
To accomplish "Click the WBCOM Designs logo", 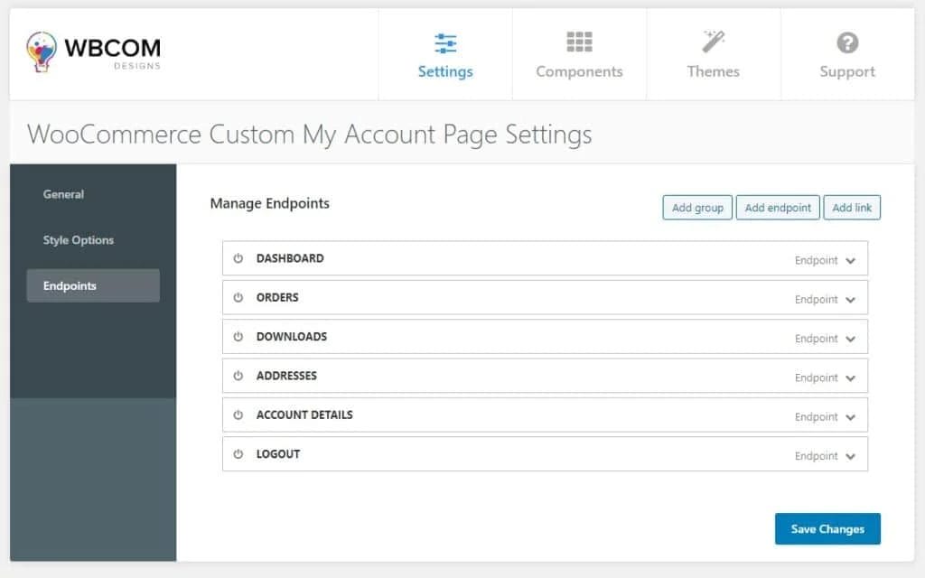I will [94, 51].
